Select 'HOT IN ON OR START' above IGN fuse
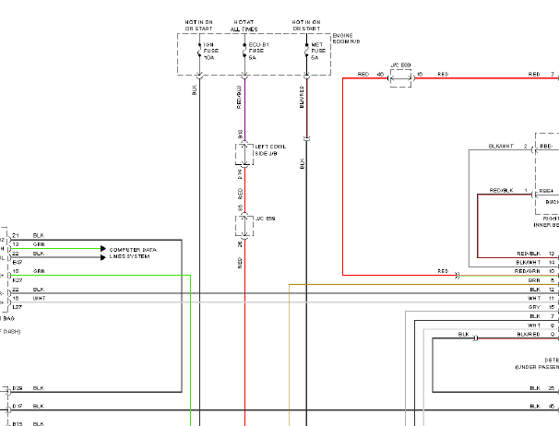The height and width of the screenshot is (426, 559). (x=198, y=25)
